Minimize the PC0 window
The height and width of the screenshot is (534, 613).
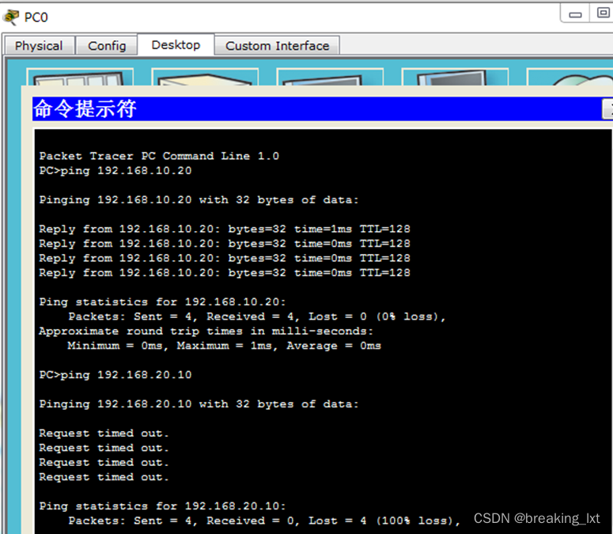(575, 15)
